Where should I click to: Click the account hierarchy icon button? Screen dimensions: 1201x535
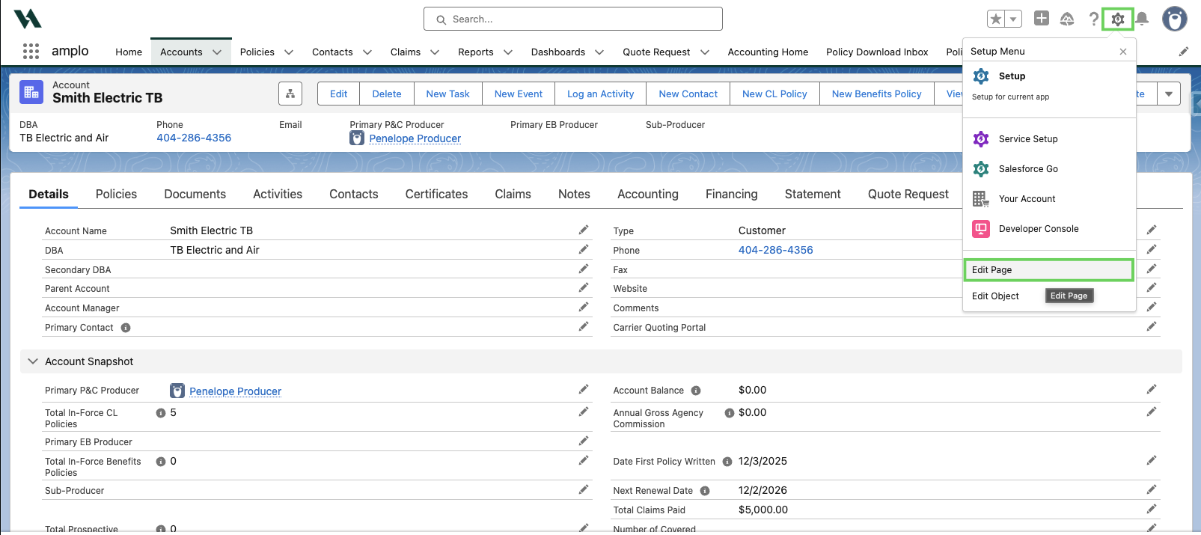tap(290, 94)
